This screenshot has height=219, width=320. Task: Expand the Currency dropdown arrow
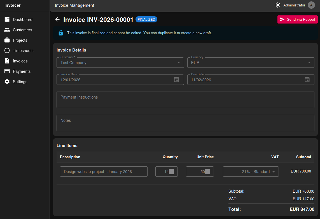coord(309,62)
